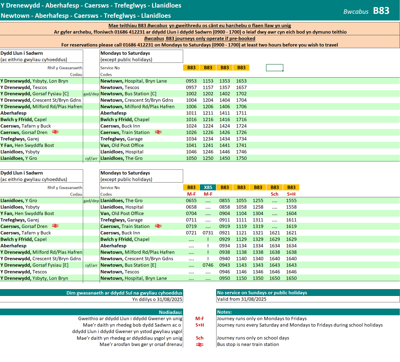Select the 1750 arrival time at Llanidloes
Image resolution: width=400 pixels, height=362 pixels.
[241, 158]
